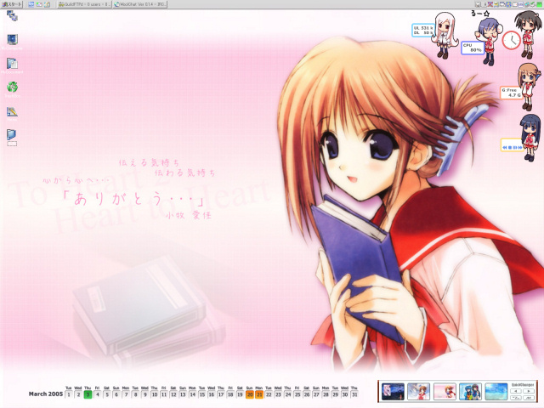Viewport: 544px width, 408px height.
Task: Click the red-blue X system tray icon
Action: click(490, 4)
